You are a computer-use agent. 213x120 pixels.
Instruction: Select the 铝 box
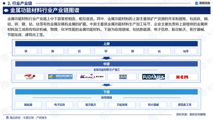79,51
